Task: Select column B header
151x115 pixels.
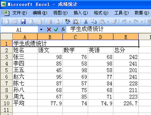Action: 50,37
